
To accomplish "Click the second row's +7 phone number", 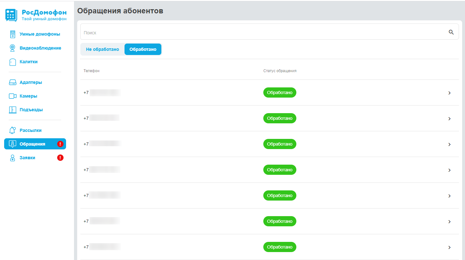I will (102, 118).
